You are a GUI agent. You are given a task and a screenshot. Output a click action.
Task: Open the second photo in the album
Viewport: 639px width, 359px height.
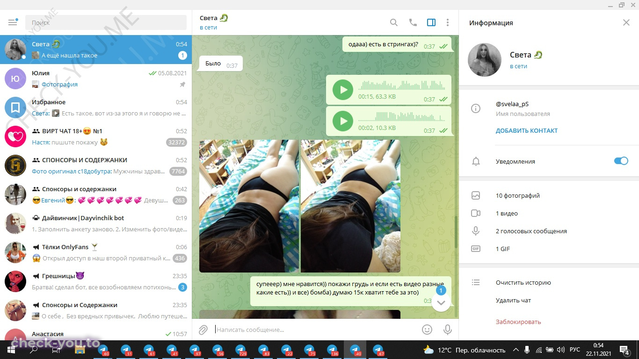click(350, 206)
